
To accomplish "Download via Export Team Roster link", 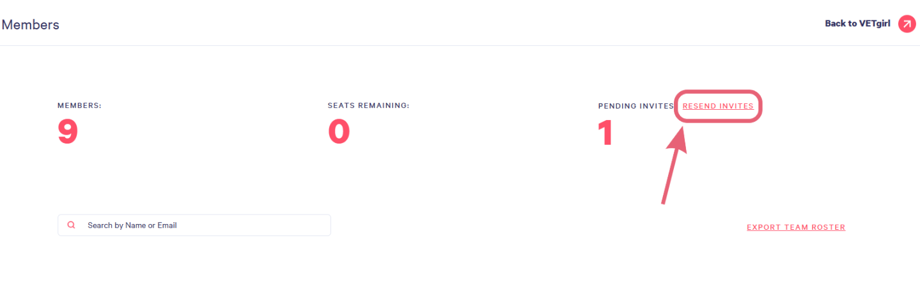I will (x=795, y=227).
